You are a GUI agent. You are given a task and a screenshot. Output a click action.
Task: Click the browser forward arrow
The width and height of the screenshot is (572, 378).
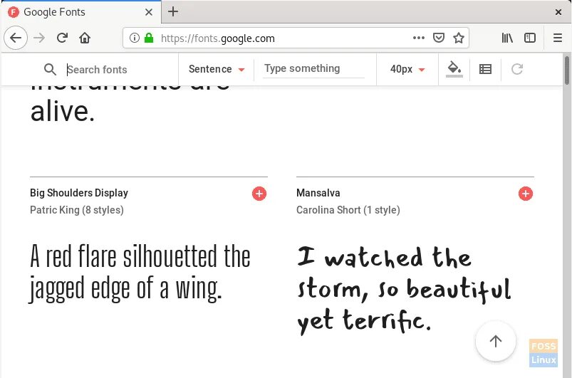(39, 38)
